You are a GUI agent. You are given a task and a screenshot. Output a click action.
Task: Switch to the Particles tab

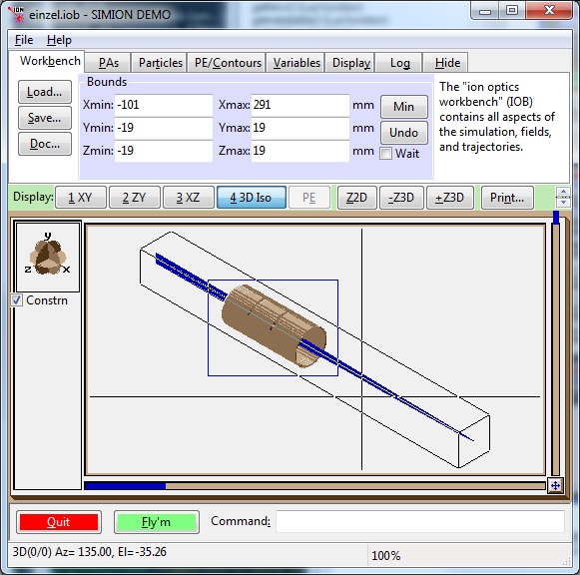coord(160,63)
